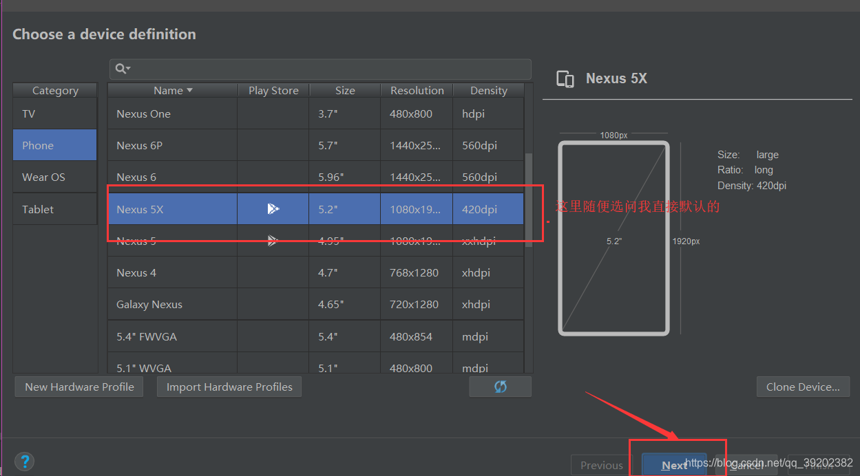
Task: Select the Nexus 4 device row
Action: tap(316, 272)
